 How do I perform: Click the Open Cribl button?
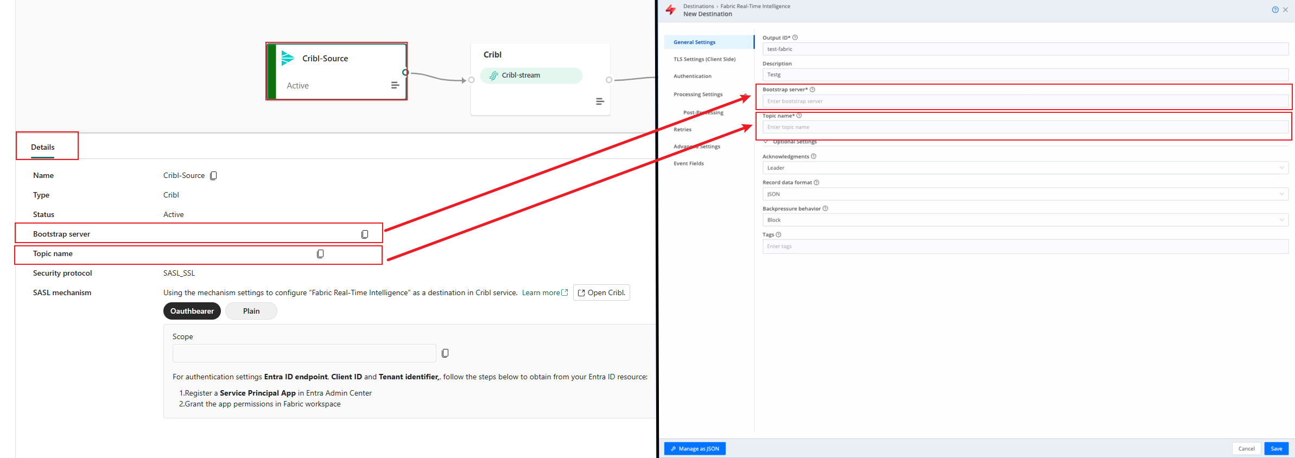[x=601, y=292]
